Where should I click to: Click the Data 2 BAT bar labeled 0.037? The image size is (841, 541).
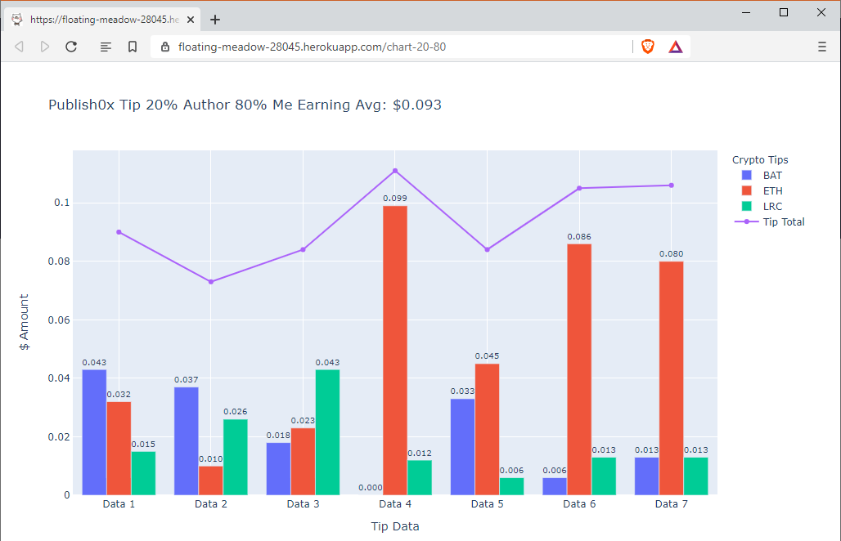click(186, 440)
